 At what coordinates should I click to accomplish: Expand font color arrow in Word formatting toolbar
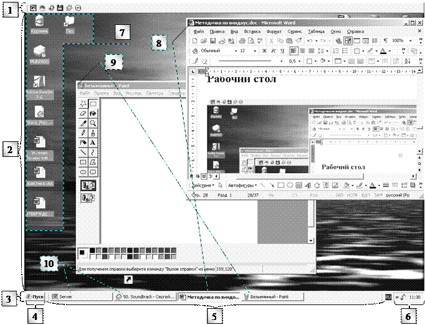click(x=389, y=51)
